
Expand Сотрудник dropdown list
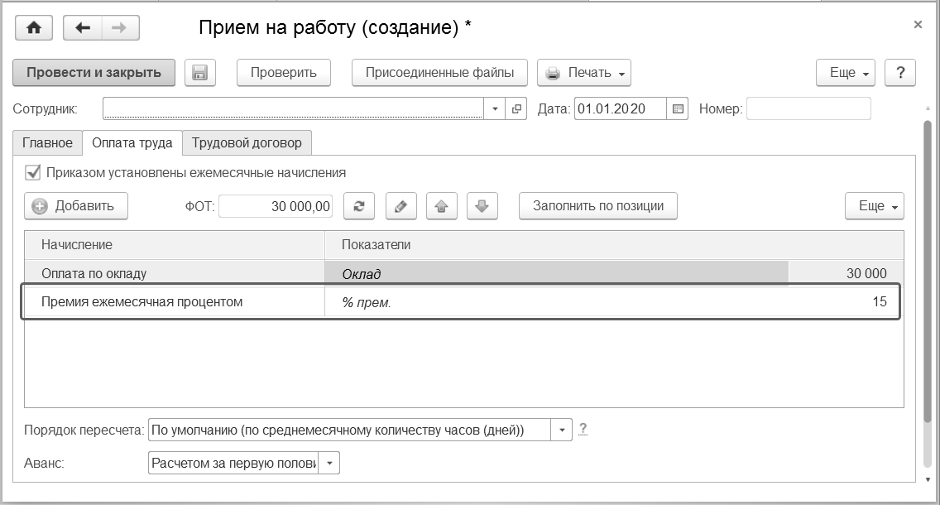pos(495,108)
